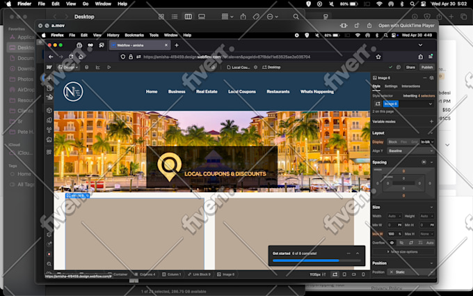Open the Webflow Assets panel icon
This screenshot has height=296, width=473.
point(49,139)
